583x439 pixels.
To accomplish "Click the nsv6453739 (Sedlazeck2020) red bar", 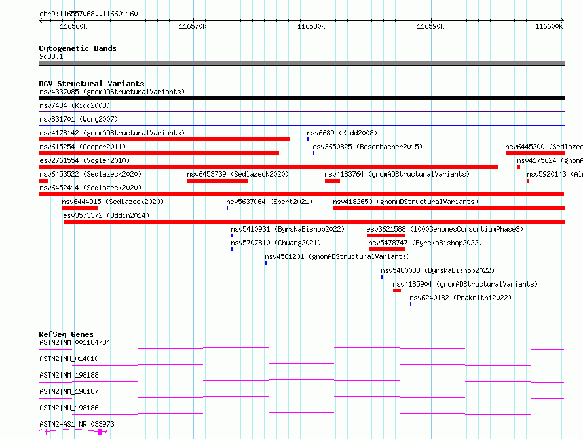I will tap(217, 181).
